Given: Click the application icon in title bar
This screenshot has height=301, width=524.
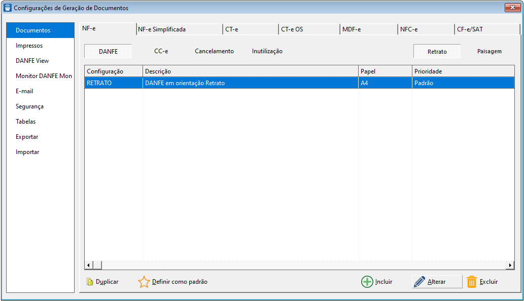Looking at the screenshot, I should pos(7,7).
